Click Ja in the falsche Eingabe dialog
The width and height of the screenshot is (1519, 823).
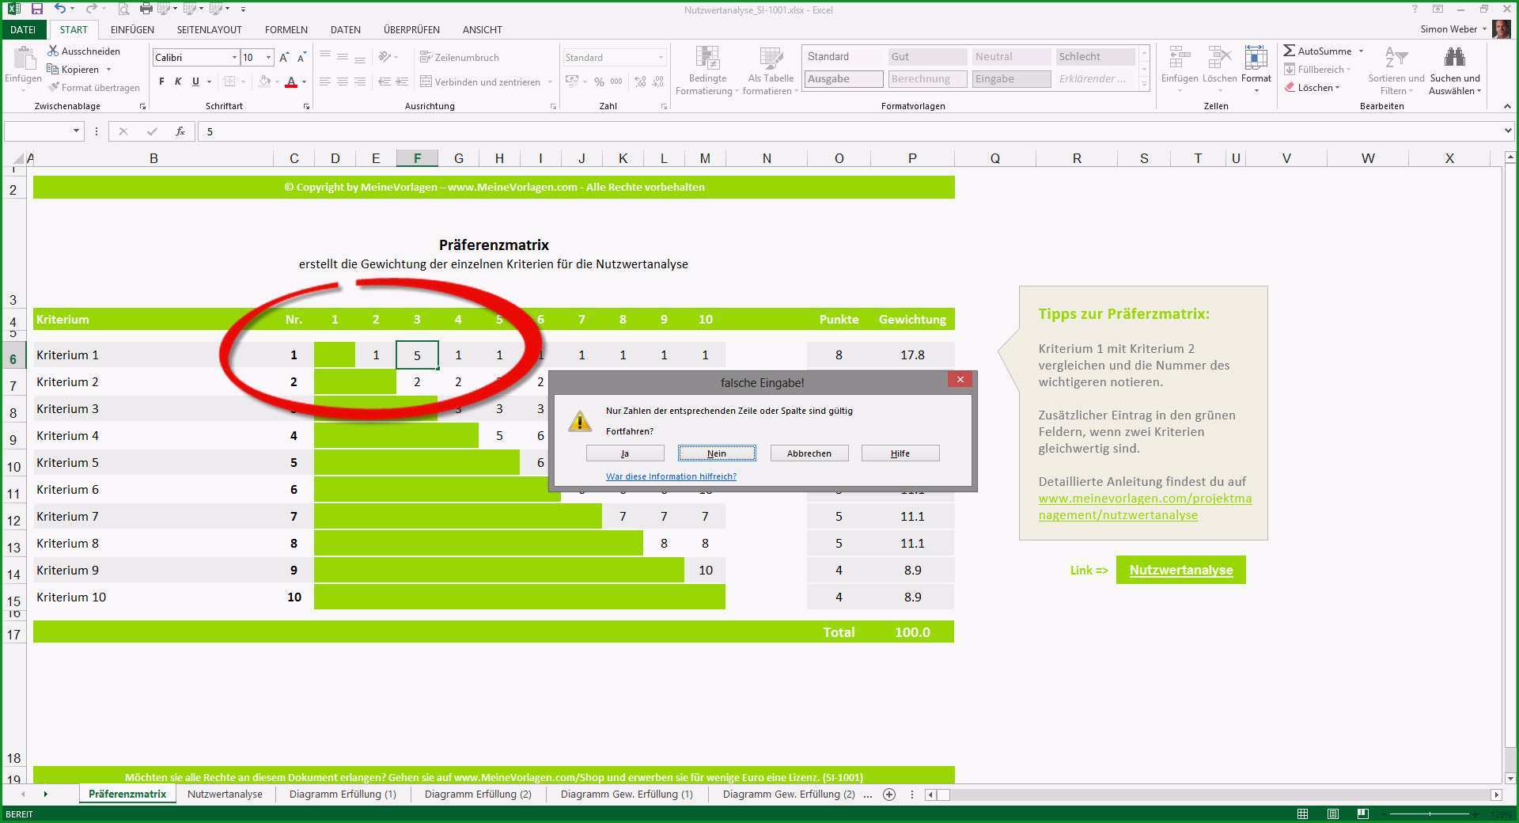625,453
